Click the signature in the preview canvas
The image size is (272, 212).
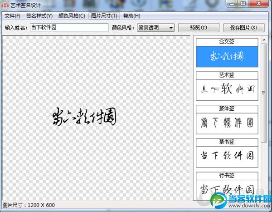[84, 116]
